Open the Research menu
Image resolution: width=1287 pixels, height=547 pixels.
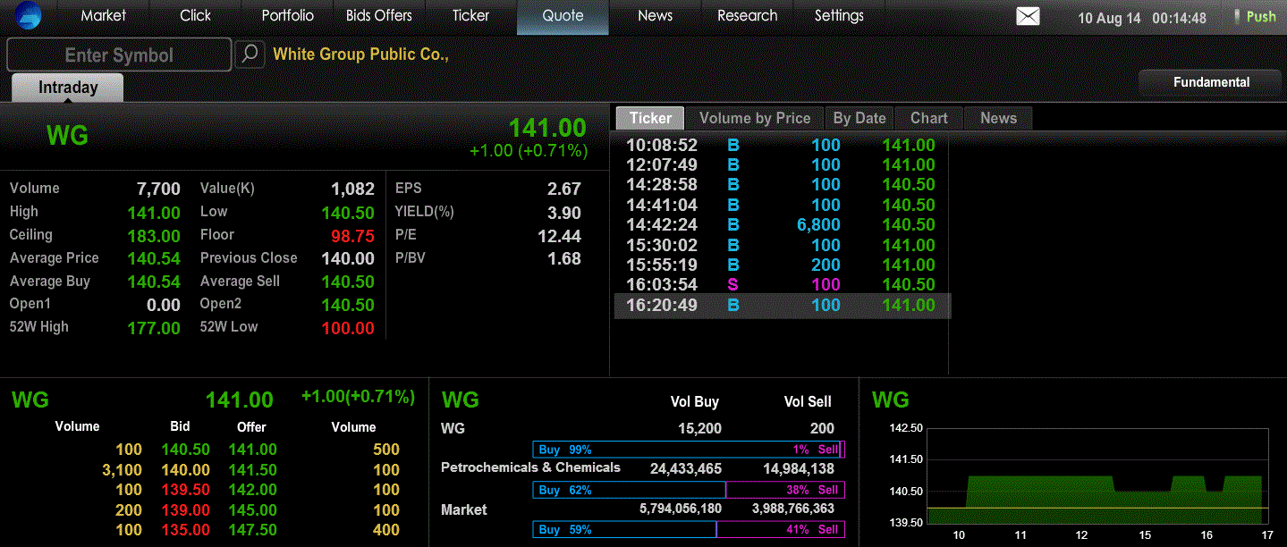tap(747, 16)
